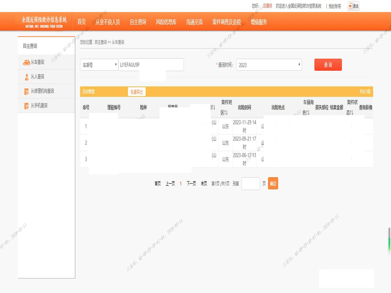Select 从人查询 in the sidebar

pos(46,77)
